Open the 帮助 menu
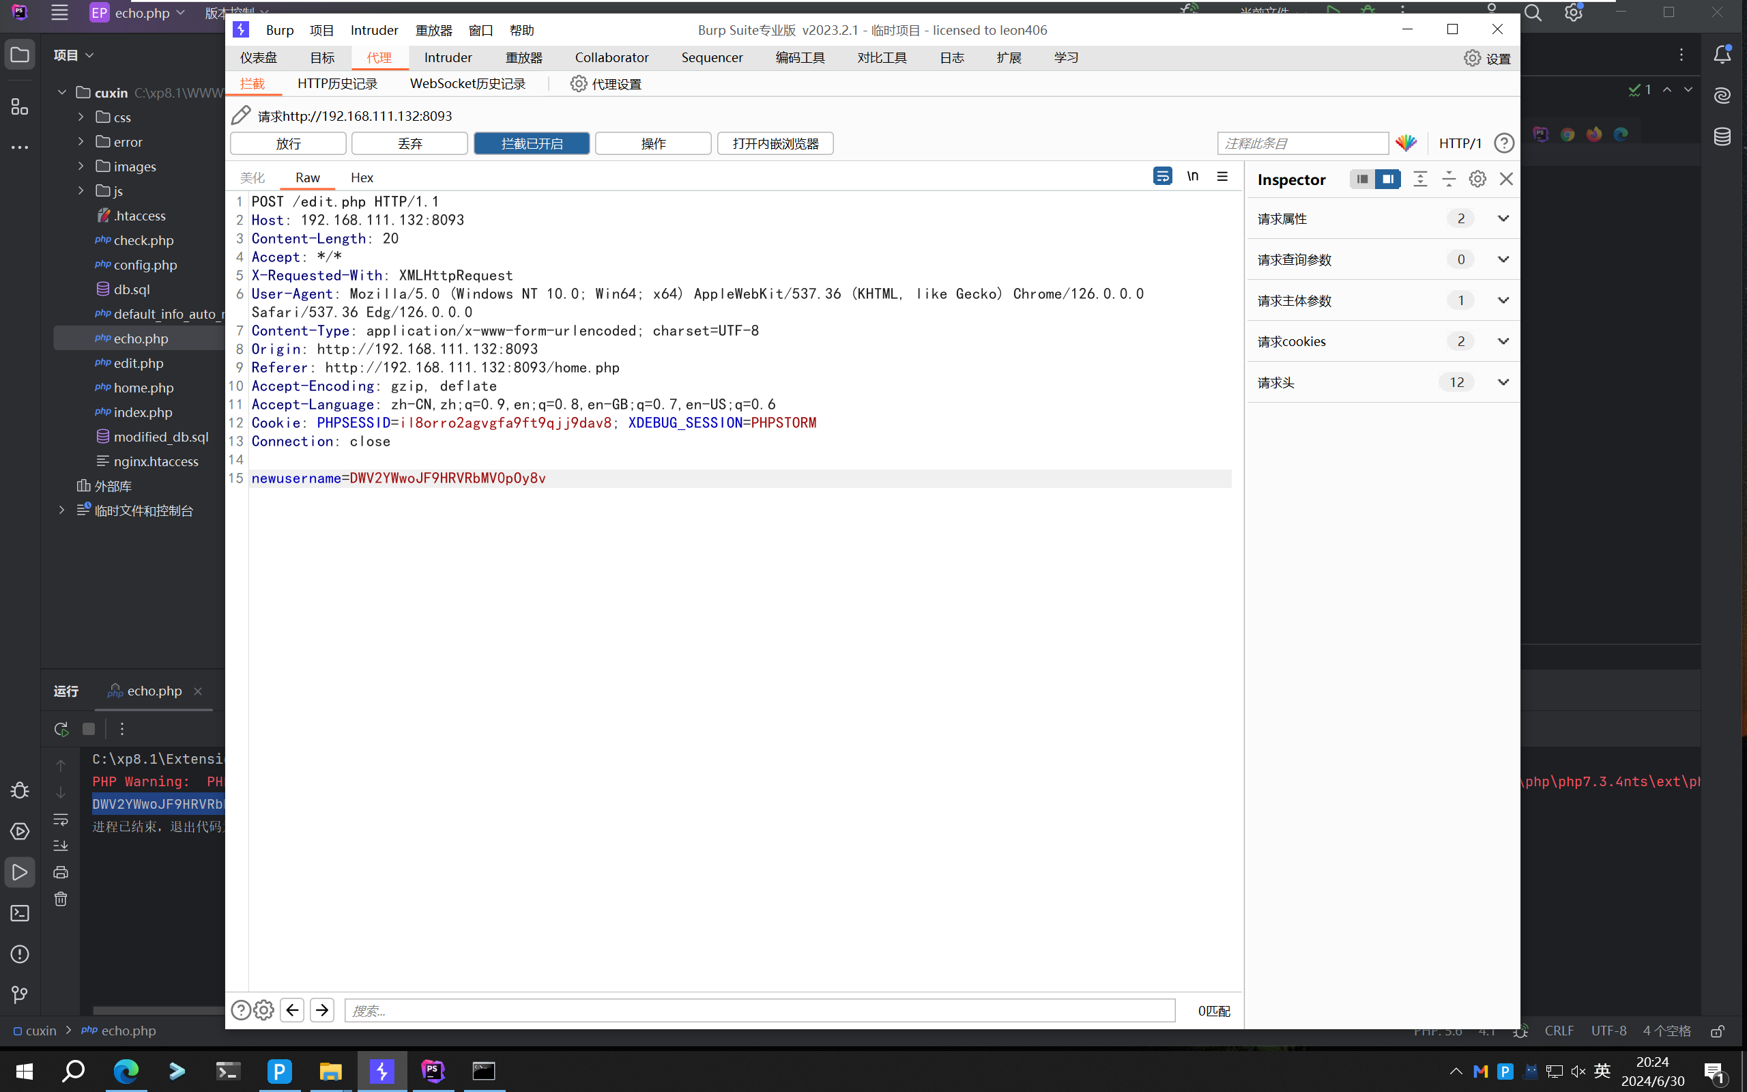The height and width of the screenshot is (1092, 1747). [521, 30]
